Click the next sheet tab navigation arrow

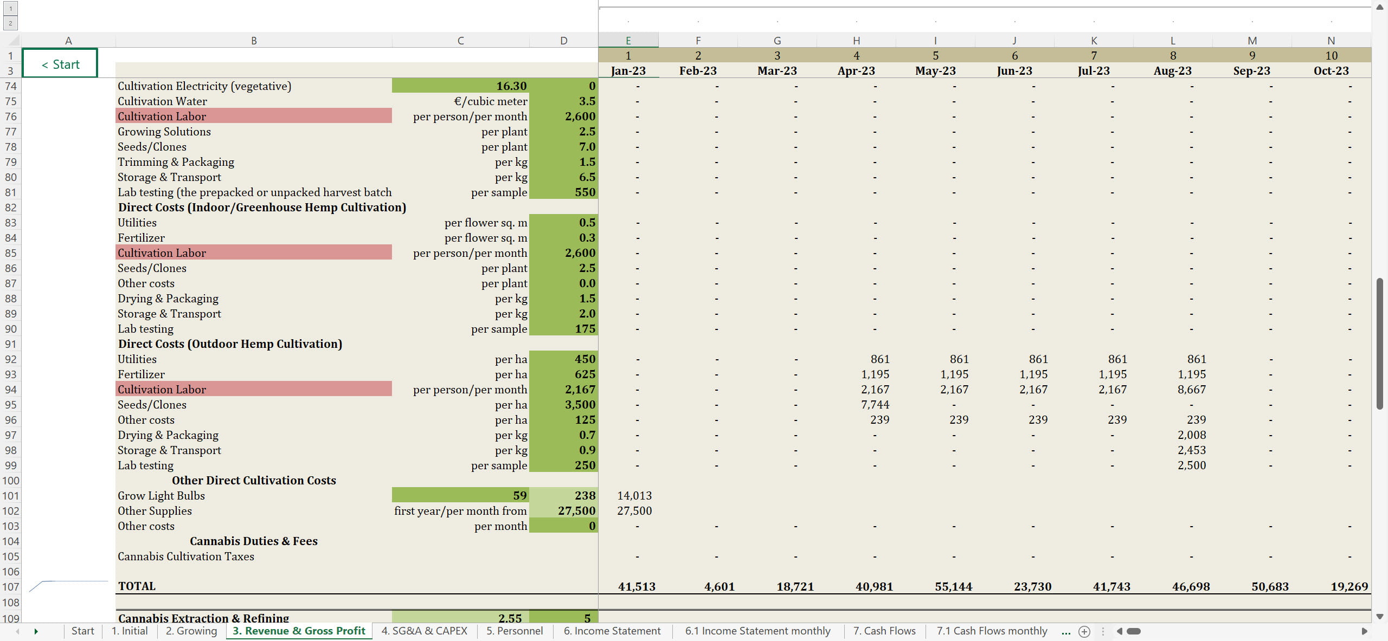tap(36, 631)
